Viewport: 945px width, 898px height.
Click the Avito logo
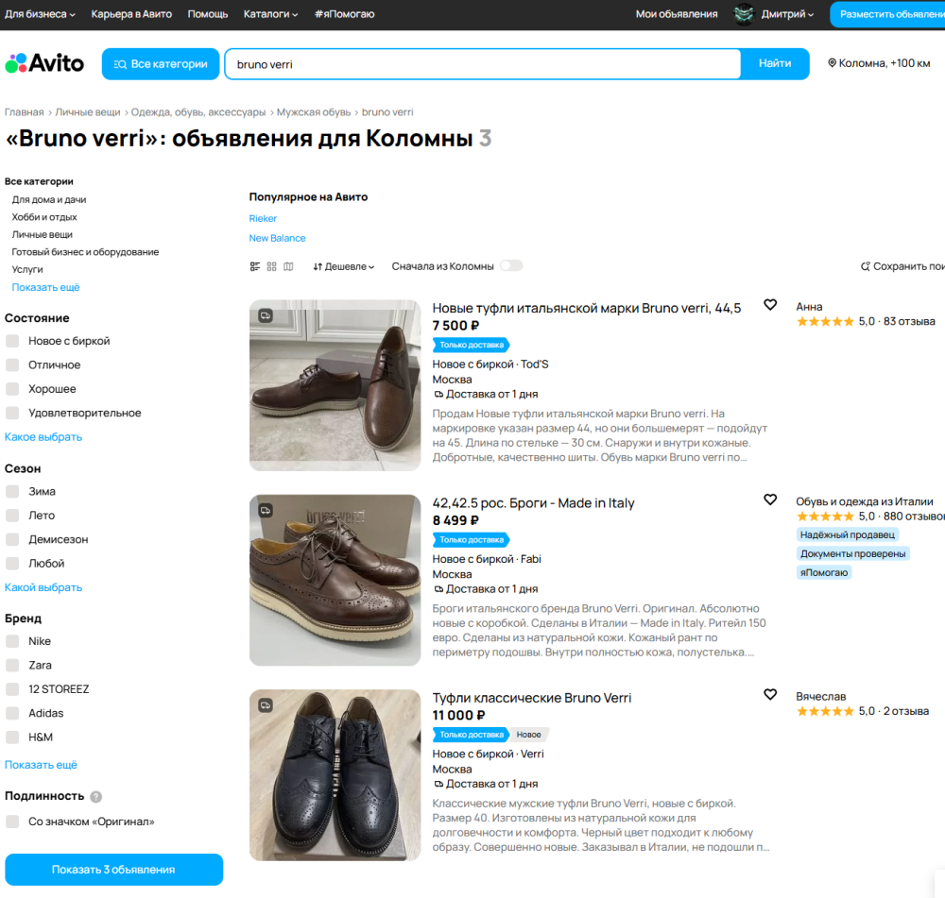44,63
